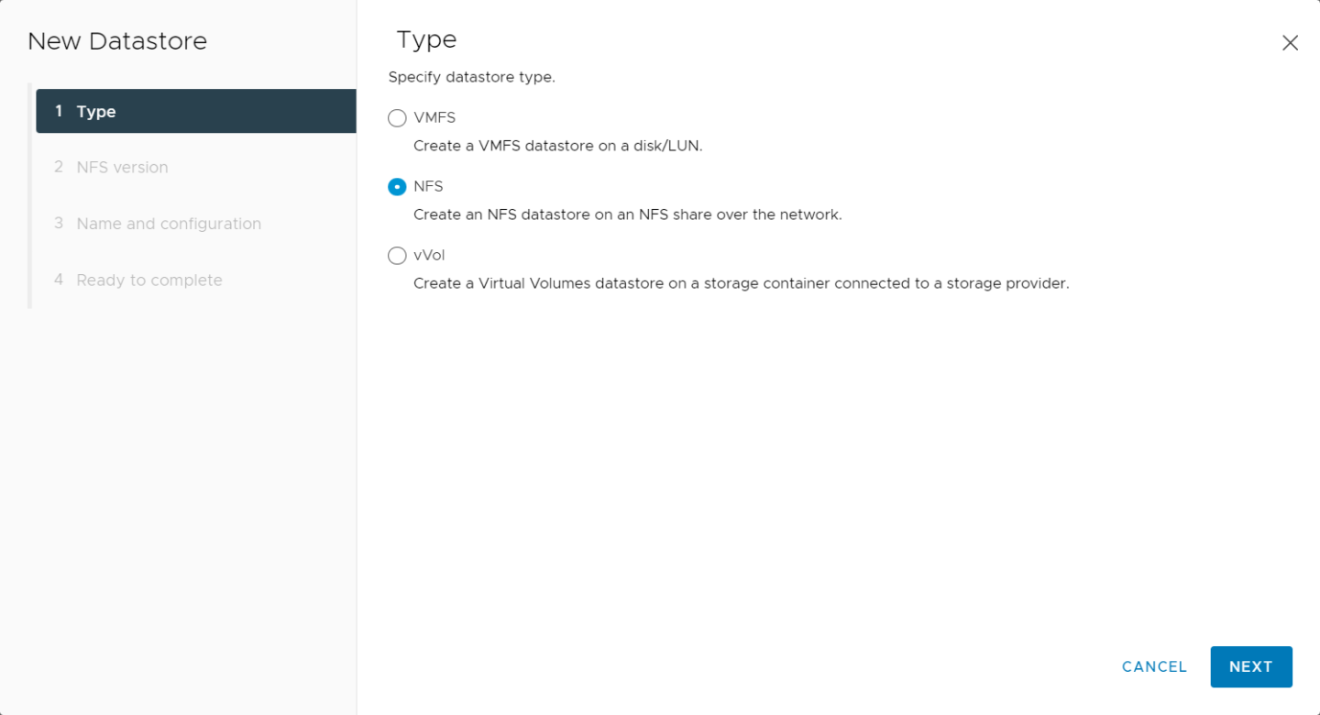Image resolution: width=1320 pixels, height=715 pixels.
Task: Click the step four indicator number
Action: [58, 280]
